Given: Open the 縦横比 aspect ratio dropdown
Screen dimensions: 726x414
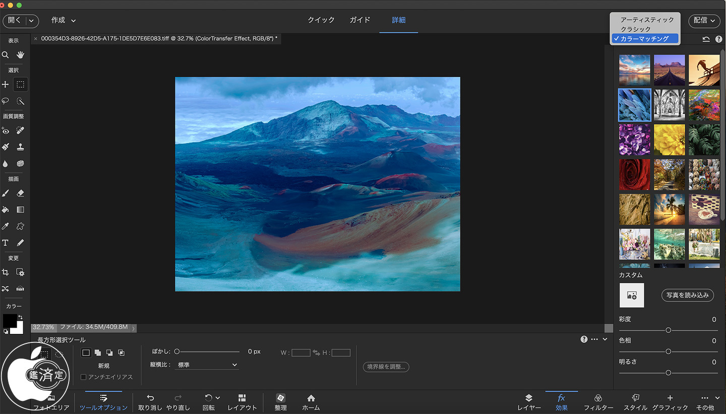Looking at the screenshot, I should pyautogui.click(x=206, y=365).
